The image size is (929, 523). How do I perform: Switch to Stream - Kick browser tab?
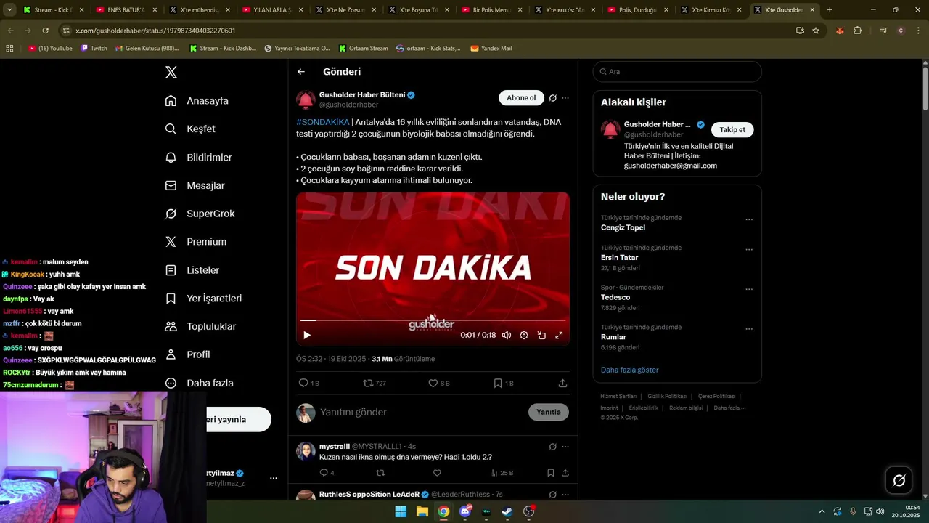53,10
